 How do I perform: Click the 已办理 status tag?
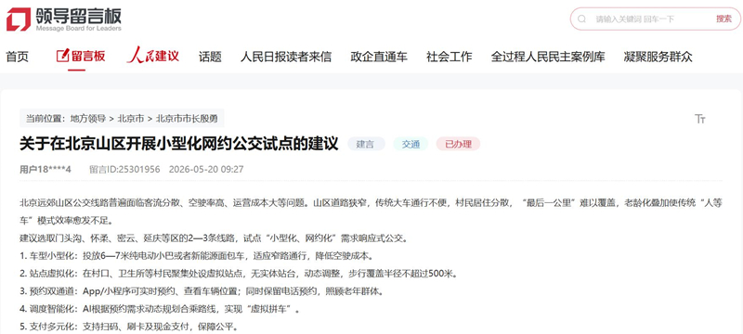pyautogui.click(x=458, y=145)
